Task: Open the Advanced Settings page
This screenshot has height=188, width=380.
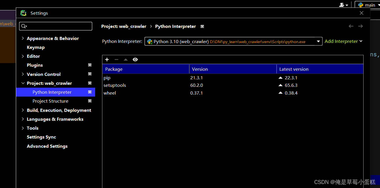Action: click(x=47, y=146)
